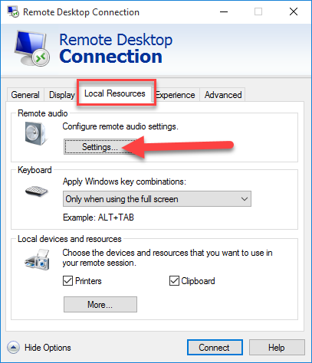This screenshot has width=312, height=363.
Task: Click the keyboard icon
Action: pos(37,191)
